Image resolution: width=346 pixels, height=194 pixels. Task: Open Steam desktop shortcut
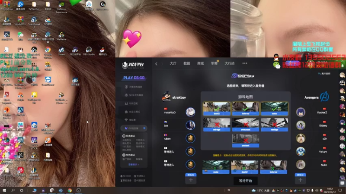(61, 51)
